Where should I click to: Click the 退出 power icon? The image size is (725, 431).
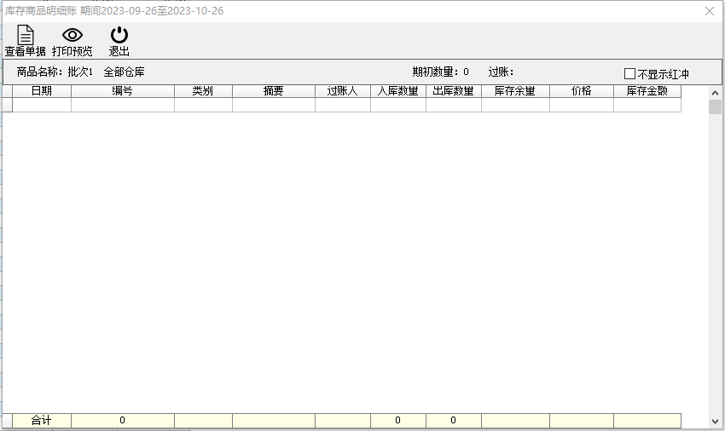119,35
